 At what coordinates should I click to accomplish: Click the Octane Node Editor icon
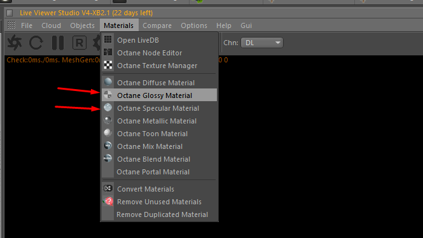(108, 52)
